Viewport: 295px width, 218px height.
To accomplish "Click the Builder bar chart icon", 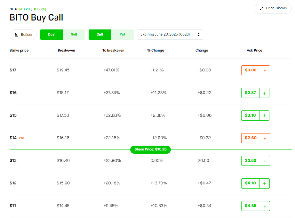I will (16, 35).
